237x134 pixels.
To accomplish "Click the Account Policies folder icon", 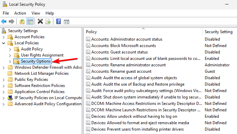I will [10, 37].
